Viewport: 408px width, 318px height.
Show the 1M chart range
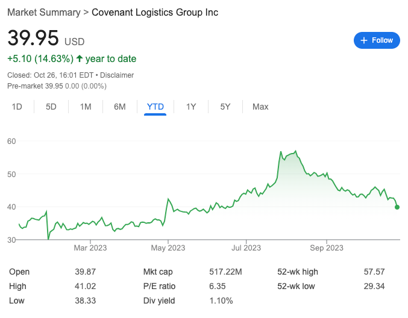(86, 107)
